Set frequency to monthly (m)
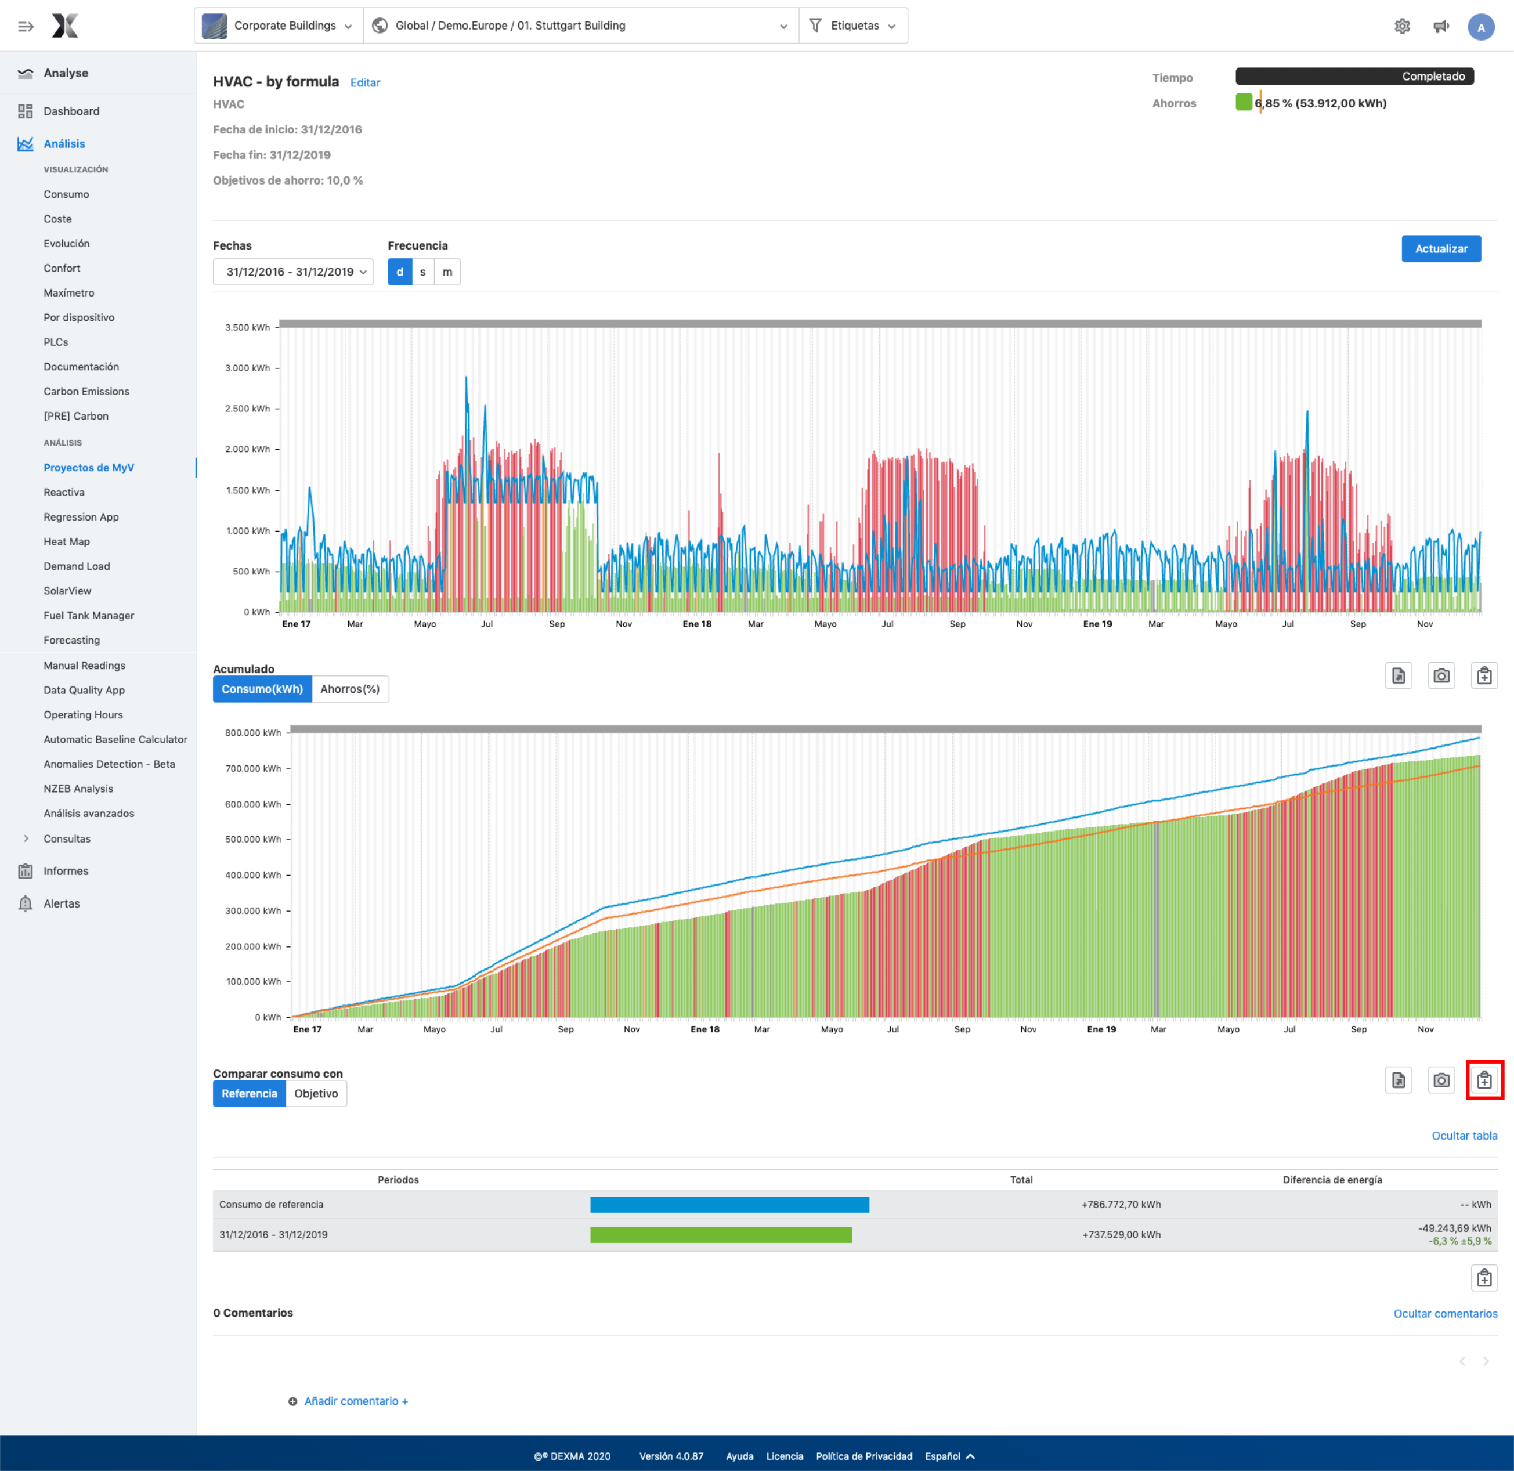The image size is (1514, 1471). point(447,272)
